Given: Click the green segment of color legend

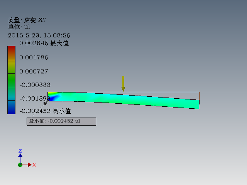Looking at the screenshot, I should [x=11, y=80].
